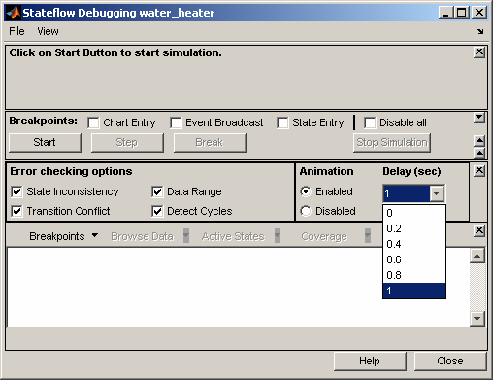This screenshot has width=493, height=380.
Task: Choose delay value 0.2
Action: point(414,228)
